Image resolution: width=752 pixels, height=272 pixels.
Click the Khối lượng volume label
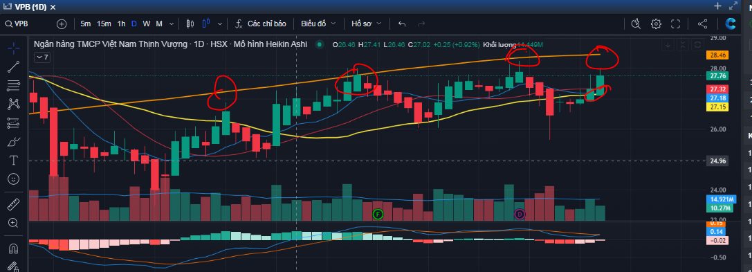tap(499, 44)
